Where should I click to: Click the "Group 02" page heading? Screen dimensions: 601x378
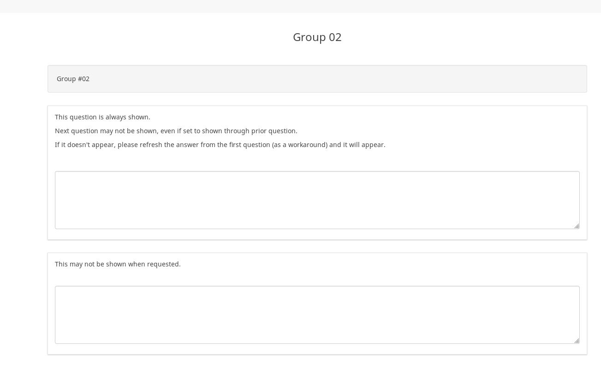pos(317,37)
